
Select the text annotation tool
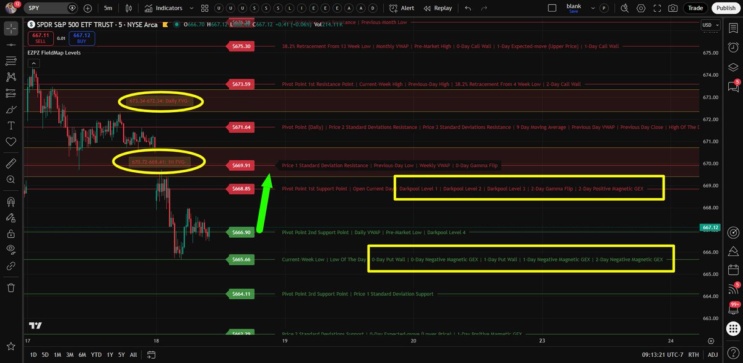[x=11, y=126]
